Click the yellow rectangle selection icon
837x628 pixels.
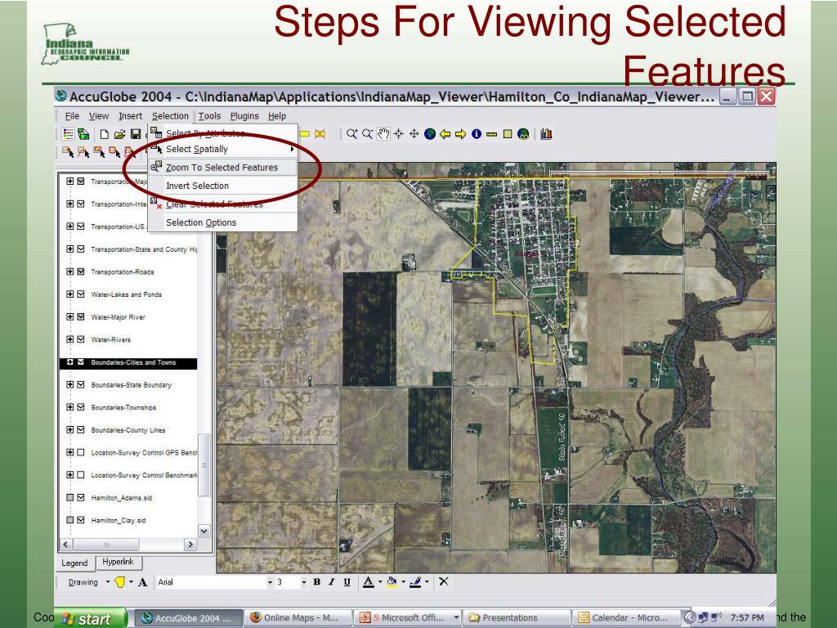pyautogui.click(x=305, y=134)
